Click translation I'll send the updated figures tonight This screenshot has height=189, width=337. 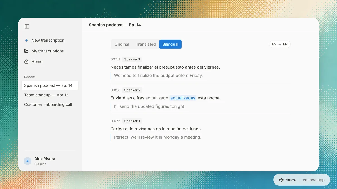tap(150, 106)
